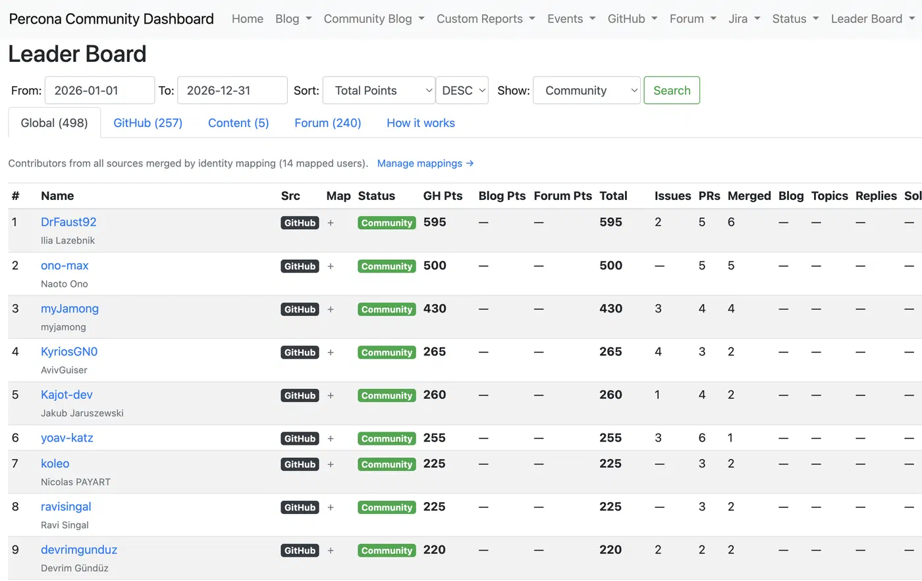Open the How it works tab
The height and width of the screenshot is (581, 922).
[x=421, y=123]
